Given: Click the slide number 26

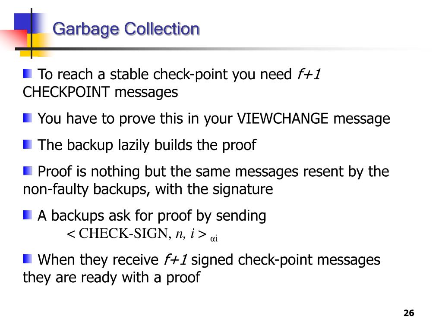Looking at the screenshot, I should coord(409,313).
